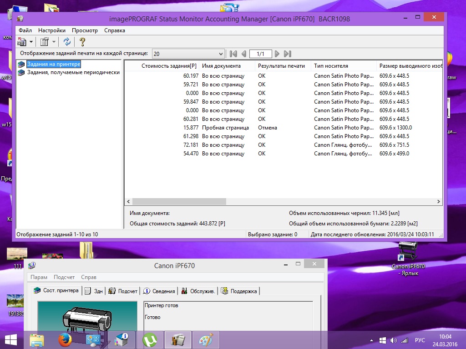Screen dimensions: 466x349
Task: Open the Просмотр menu
Action: pyautogui.click(x=85, y=30)
